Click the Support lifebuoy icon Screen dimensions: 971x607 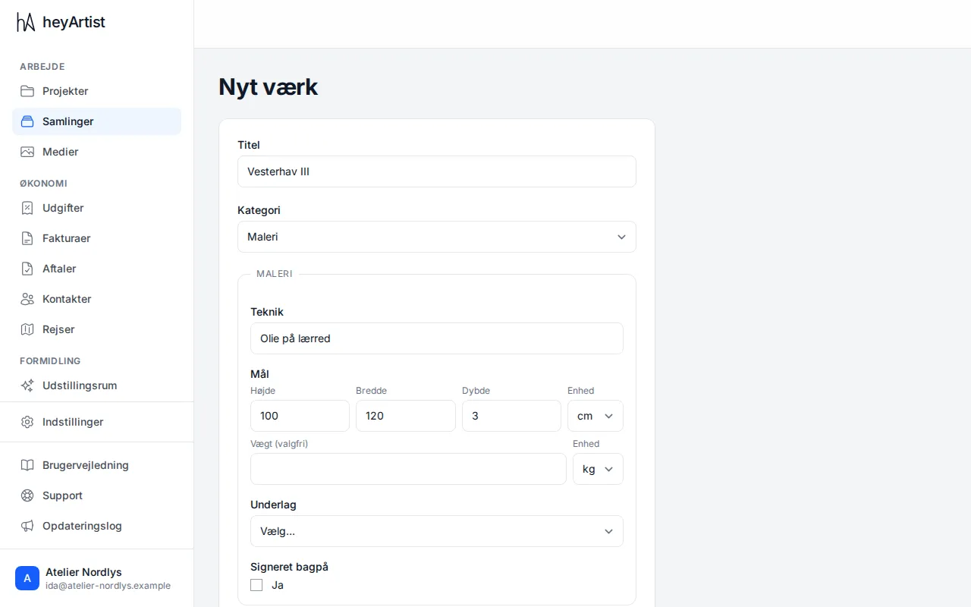point(27,495)
